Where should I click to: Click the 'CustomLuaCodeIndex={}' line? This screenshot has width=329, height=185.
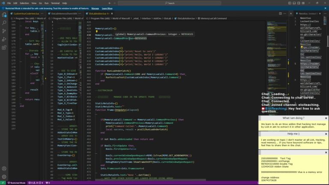click(x=109, y=48)
